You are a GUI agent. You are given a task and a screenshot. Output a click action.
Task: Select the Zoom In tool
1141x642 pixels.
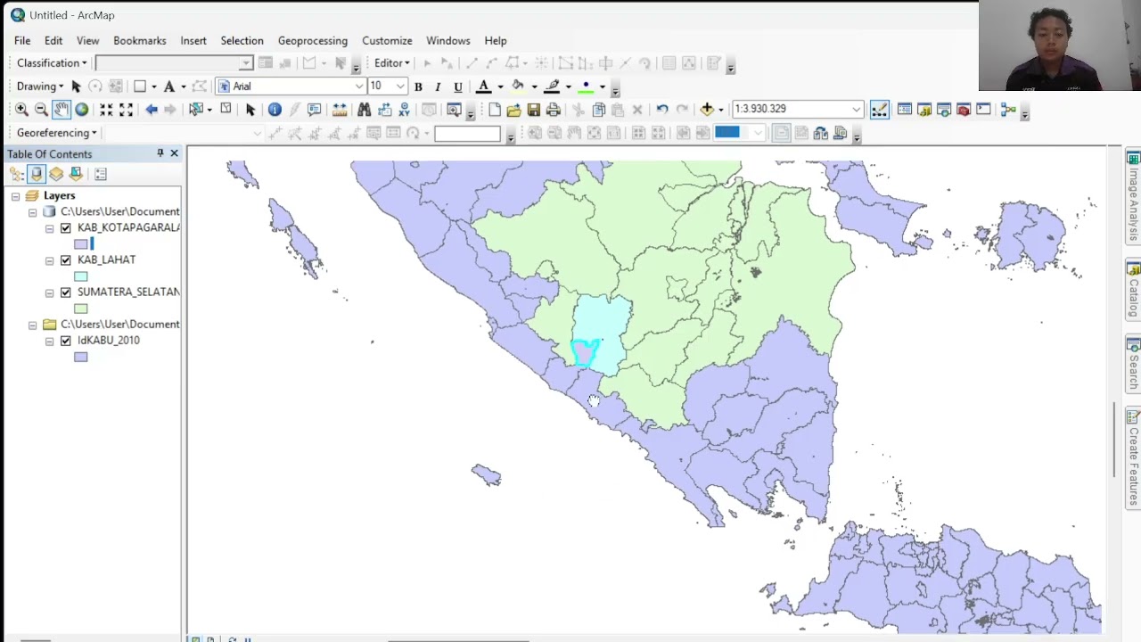click(21, 109)
